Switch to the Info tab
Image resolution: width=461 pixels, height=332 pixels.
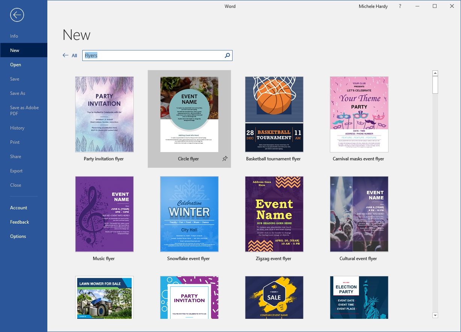coord(14,36)
